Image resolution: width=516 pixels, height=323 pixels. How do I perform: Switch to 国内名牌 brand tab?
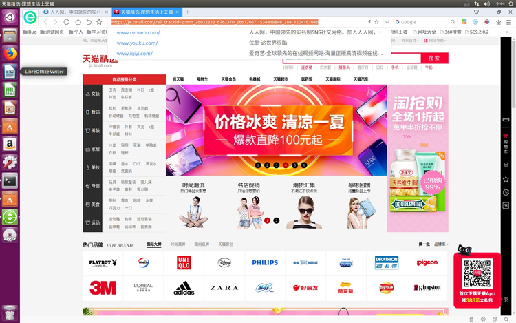(202, 244)
